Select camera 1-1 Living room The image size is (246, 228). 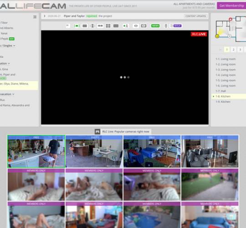pos(225,59)
